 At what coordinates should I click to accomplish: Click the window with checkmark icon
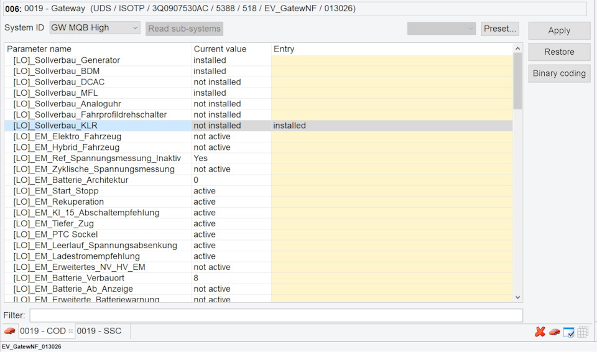[568, 332]
